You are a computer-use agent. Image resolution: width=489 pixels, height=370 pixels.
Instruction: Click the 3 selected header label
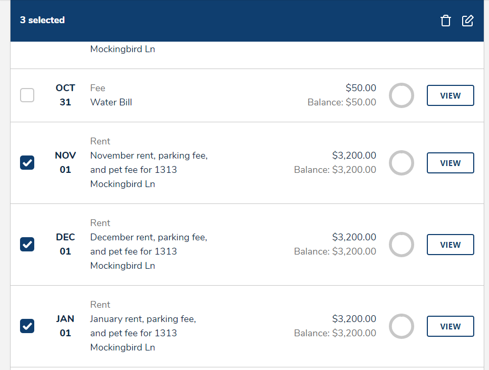click(42, 20)
